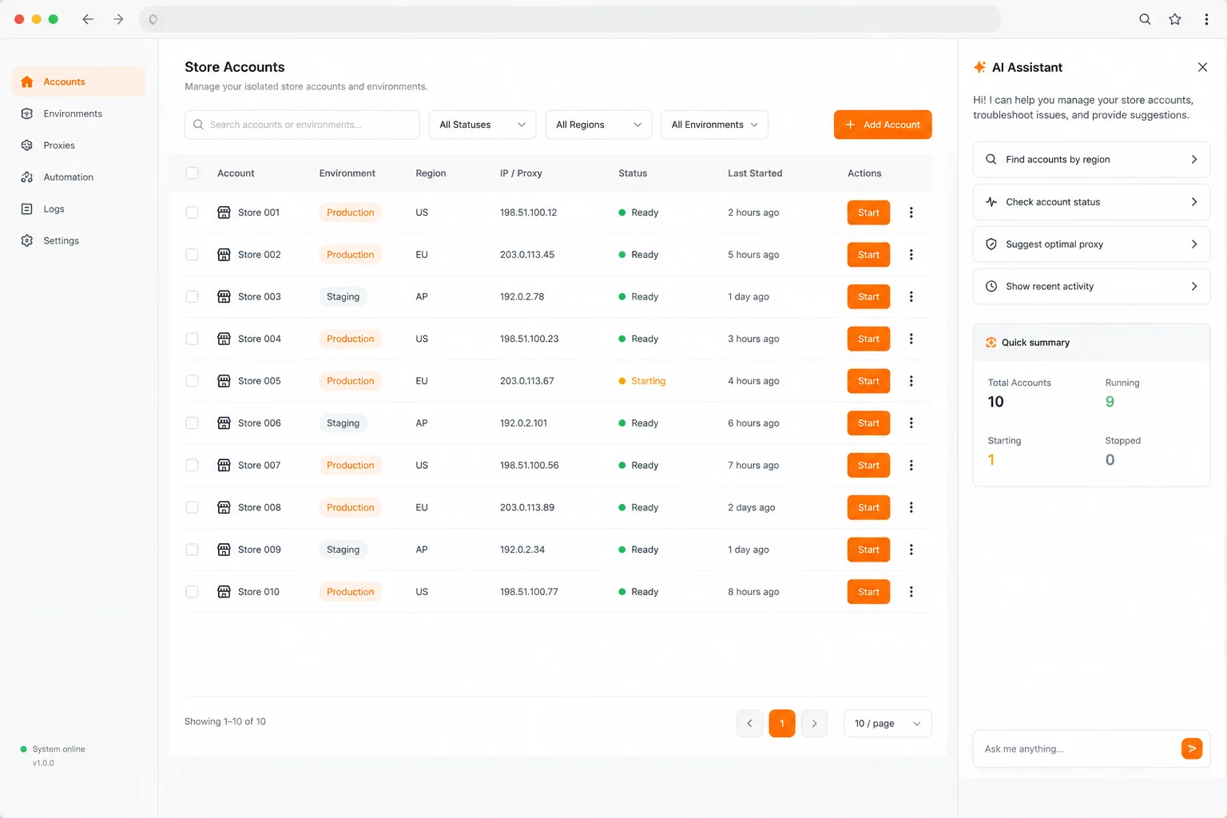The width and height of the screenshot is (1227, 818).
Task: Start the Store 007 account
Action: (868, 466)
